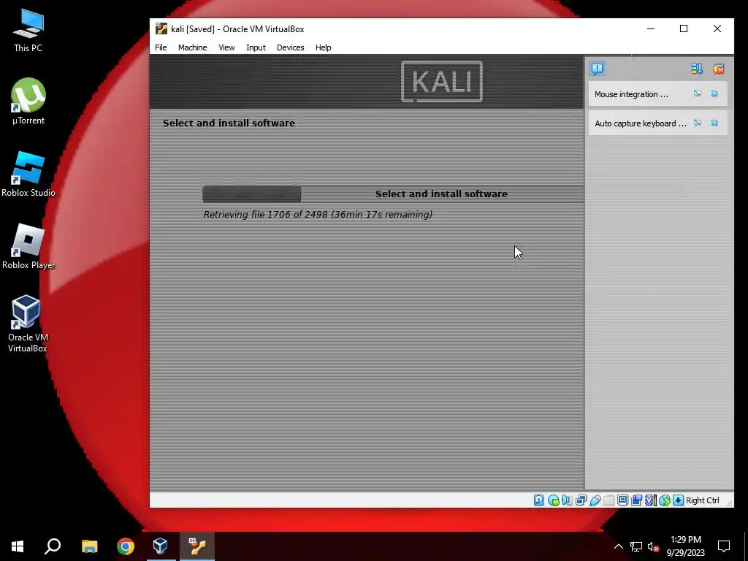Dismiss the Auto capture keyboard notification
Screen dimensions: 748x561
(x=714, y=123)
